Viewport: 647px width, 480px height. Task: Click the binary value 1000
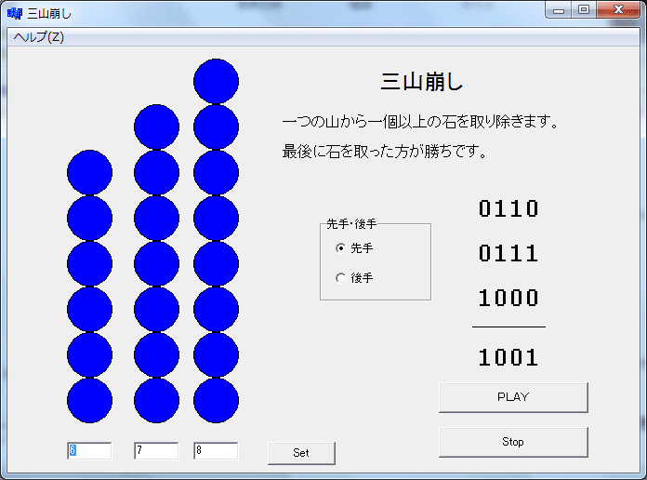[x=508, y=298]
